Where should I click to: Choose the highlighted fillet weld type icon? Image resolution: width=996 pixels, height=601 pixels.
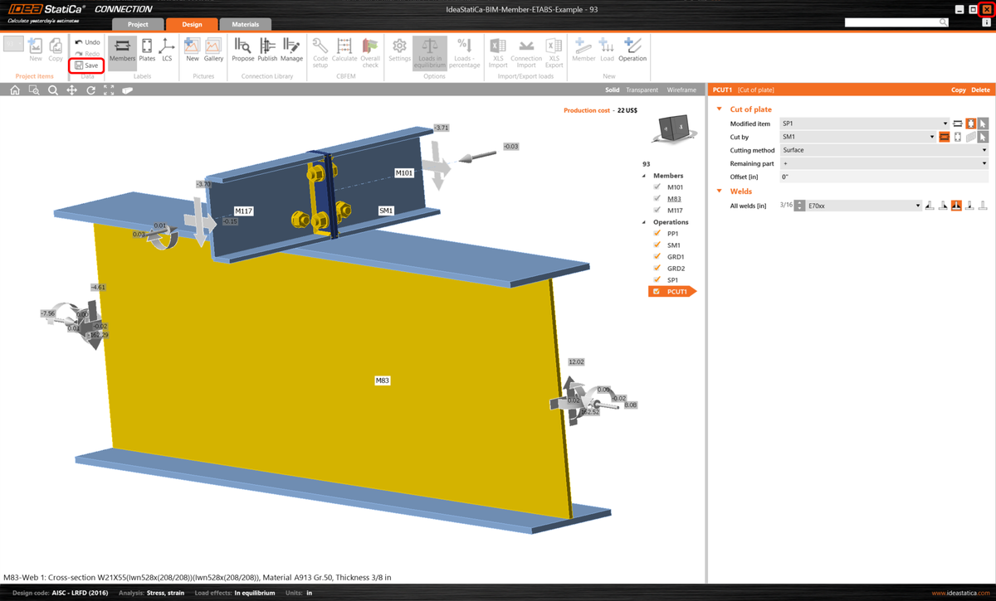(956, 206)
